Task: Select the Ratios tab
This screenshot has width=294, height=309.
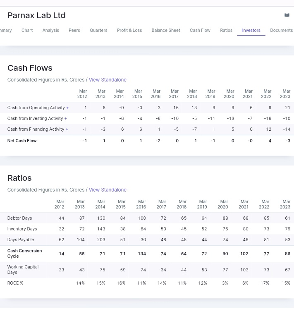Action: coord(226,30)
